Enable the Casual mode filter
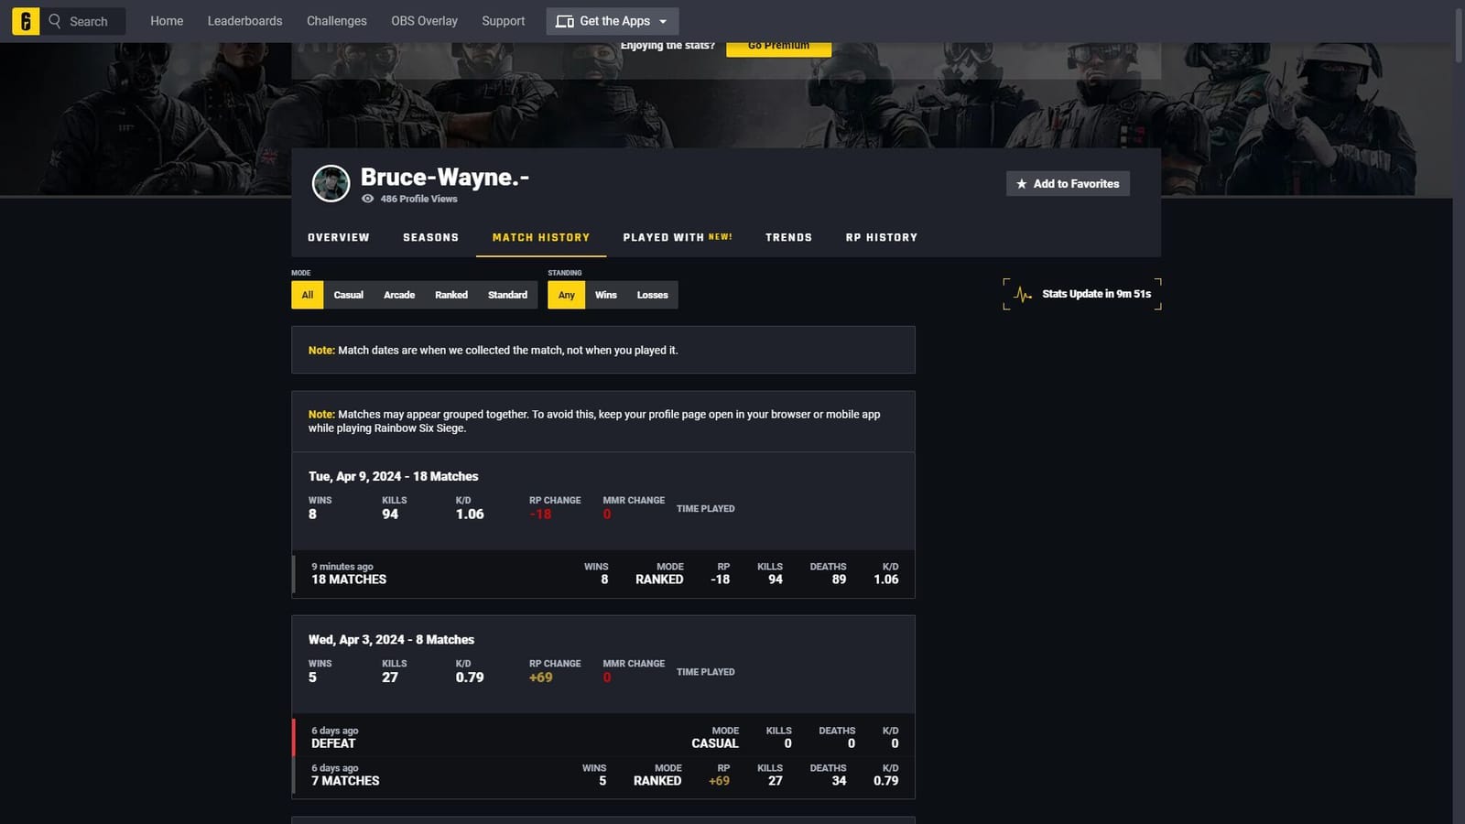This screenshot has height=824, width=1465. coord(349,295)
